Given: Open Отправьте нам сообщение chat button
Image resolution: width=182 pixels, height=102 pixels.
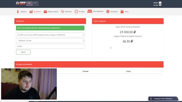Looking at the screenshot, I should 163,99.
